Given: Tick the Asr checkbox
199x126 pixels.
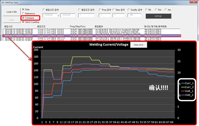Looking at the screenshot, I should point(166,10).
